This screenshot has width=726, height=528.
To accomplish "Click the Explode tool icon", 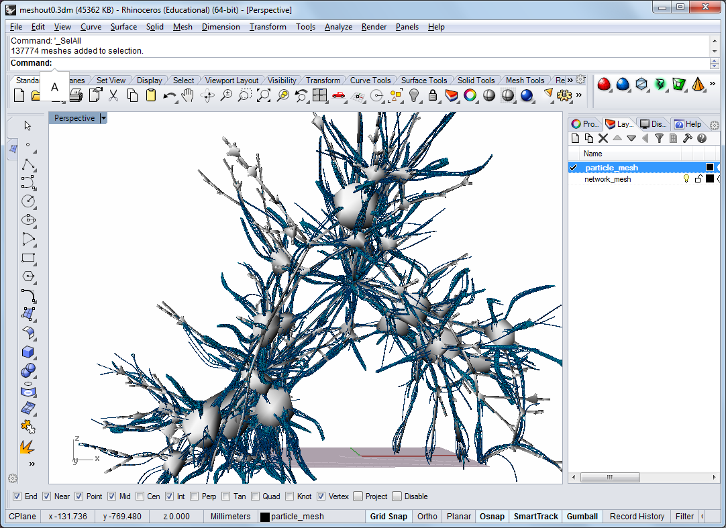I will 28,447.
